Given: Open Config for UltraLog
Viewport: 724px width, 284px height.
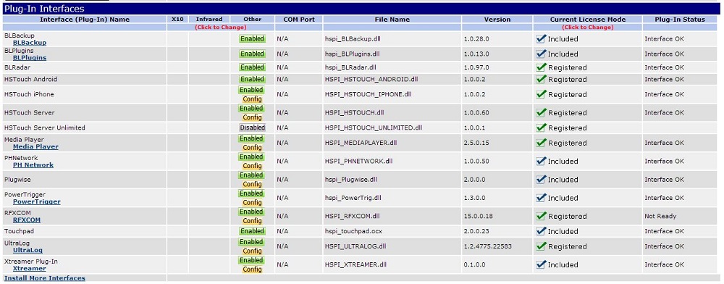Looking at the screenshot, I should (252, 251).
